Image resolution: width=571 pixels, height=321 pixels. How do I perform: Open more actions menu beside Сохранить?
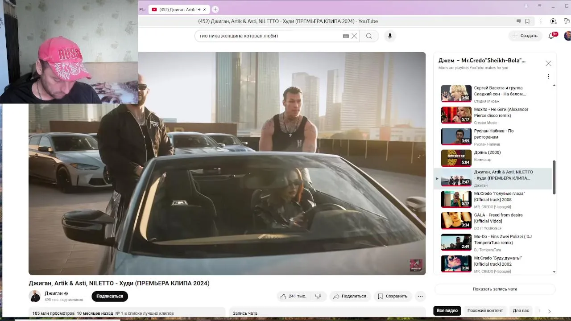pos(420,296)
